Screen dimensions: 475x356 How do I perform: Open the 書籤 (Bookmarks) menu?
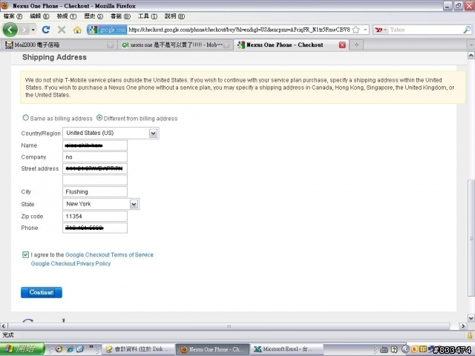pyautogui.click(x=120, y=16)
